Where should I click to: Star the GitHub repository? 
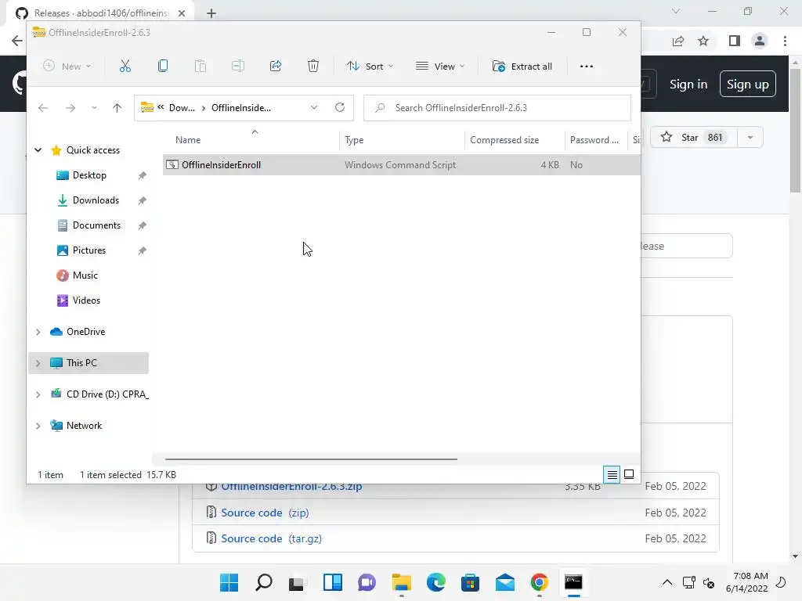[694, 138]
